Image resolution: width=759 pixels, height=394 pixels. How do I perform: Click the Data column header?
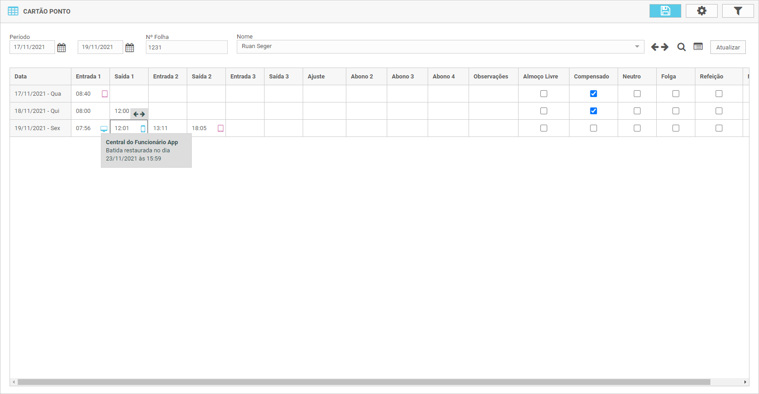(x=21, y=77)
